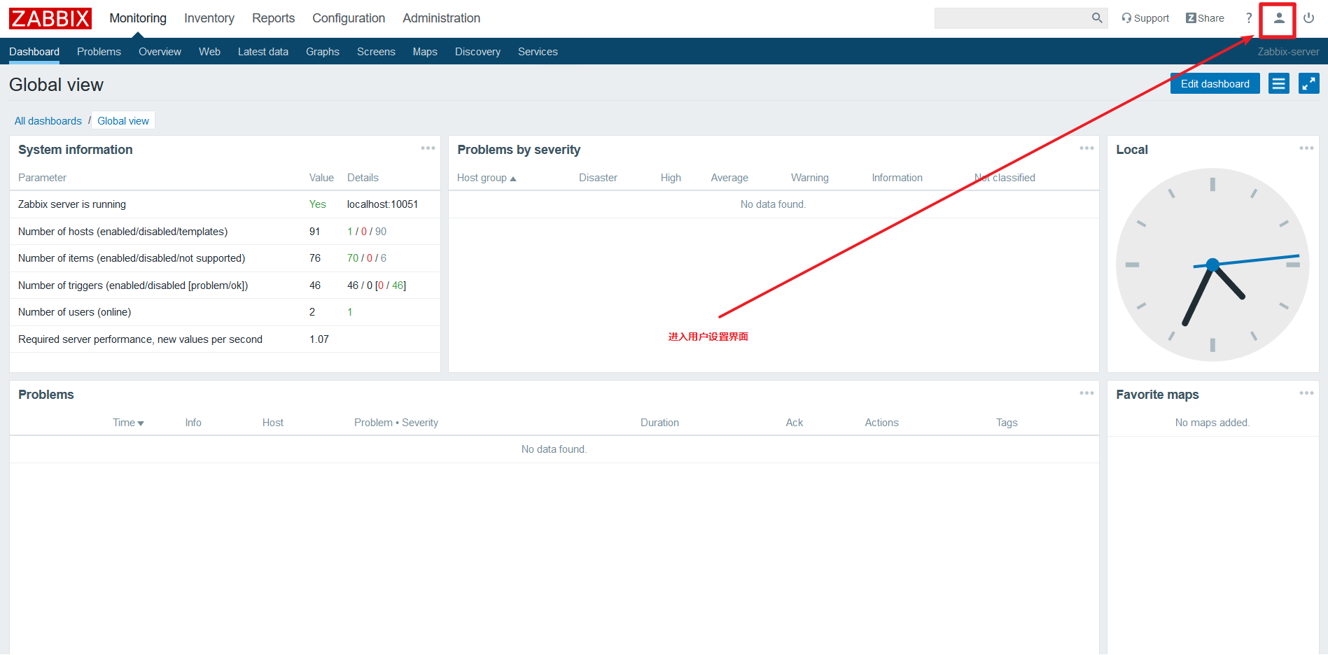1328x655 pixels.
Task: Click the 'Host' column header in Problems
Action: (x=273, y=423)
